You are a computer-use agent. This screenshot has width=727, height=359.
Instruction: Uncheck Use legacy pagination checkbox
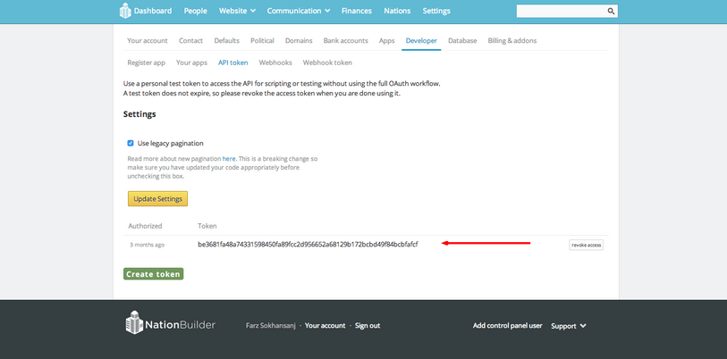pyautogui.click(x=131, y=143)
